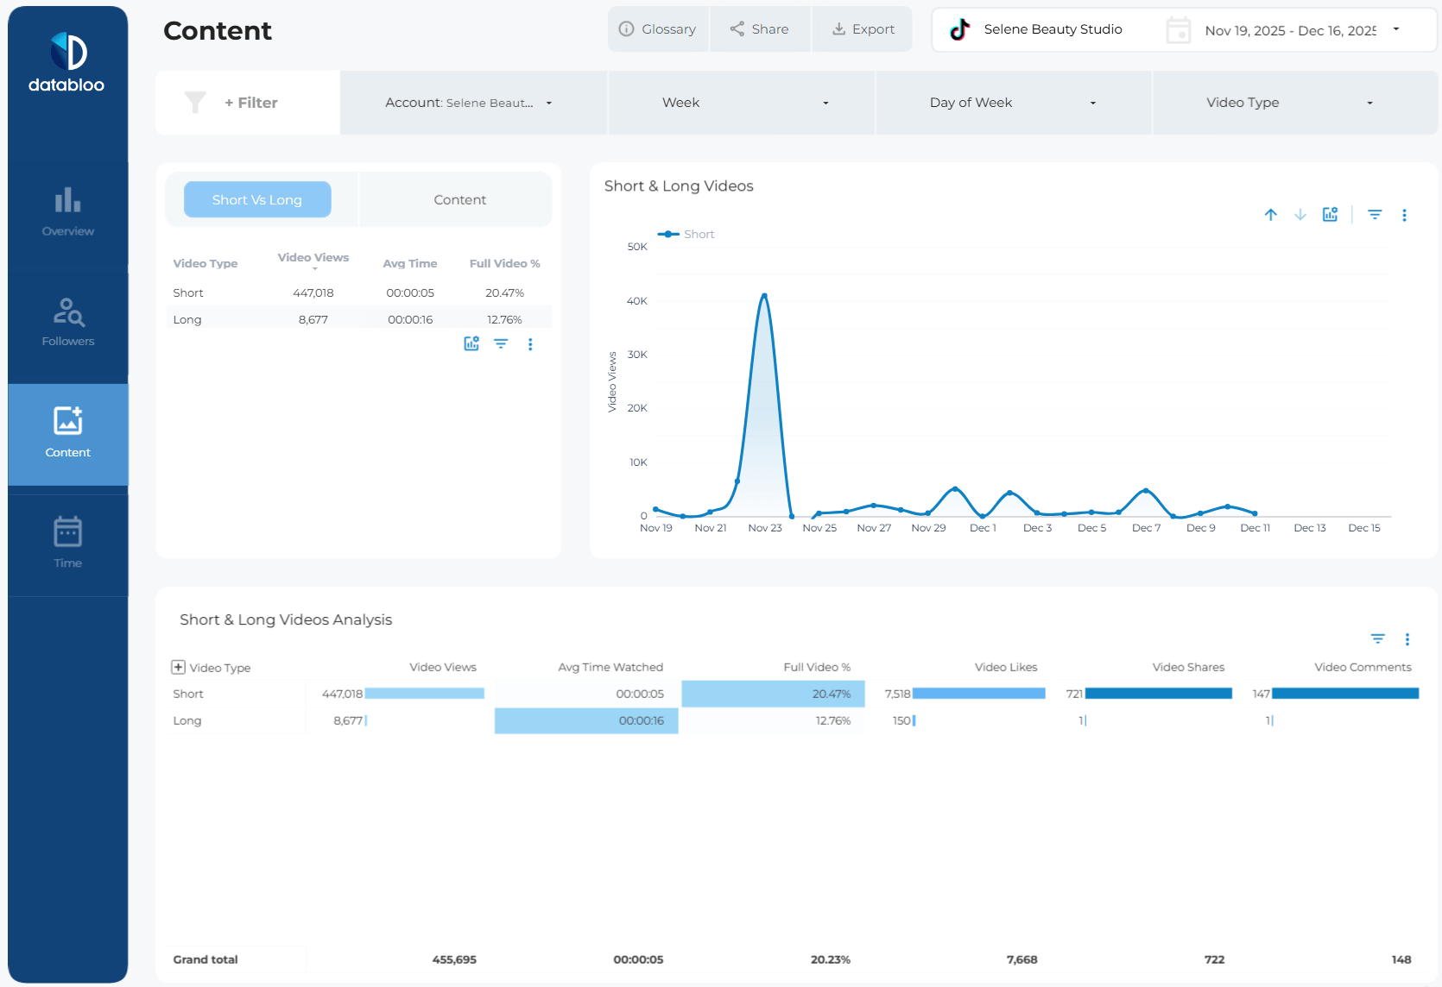Click the Export button
Image resolution: width=1442 pixels, height=987 pixels.
click(862, 28)
